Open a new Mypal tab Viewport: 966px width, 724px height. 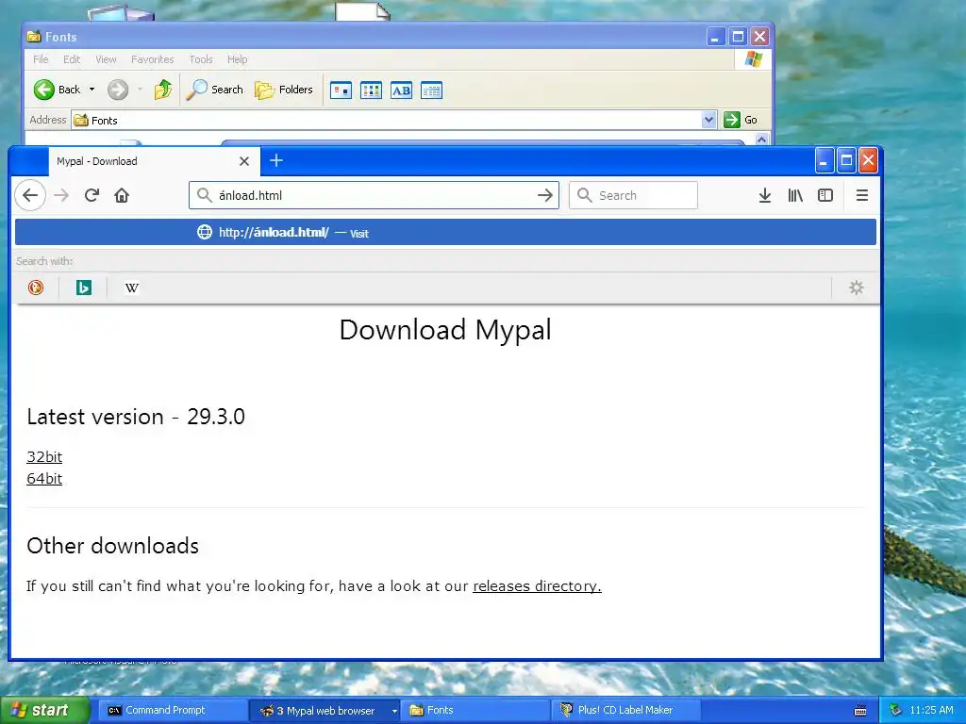pyautogui.click(x=276, y=160)
